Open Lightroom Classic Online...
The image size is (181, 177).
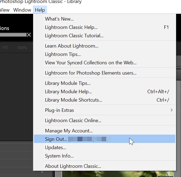click(x=105, y=121)
